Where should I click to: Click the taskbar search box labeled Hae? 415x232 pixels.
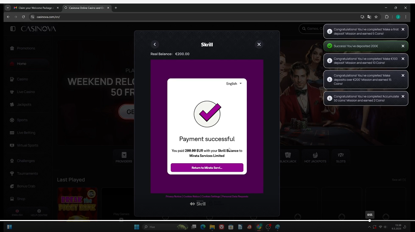click(165, 227)
